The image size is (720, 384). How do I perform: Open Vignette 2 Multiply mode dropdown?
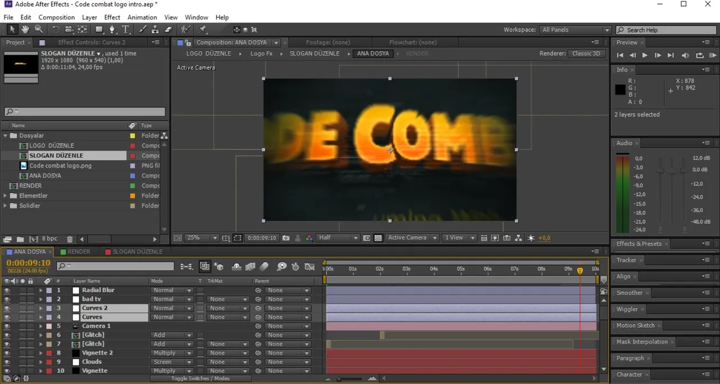tap(172, 353)
